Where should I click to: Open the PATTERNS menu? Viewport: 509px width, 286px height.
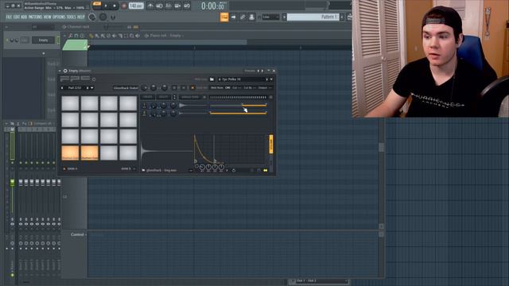(x=35, y=17)
